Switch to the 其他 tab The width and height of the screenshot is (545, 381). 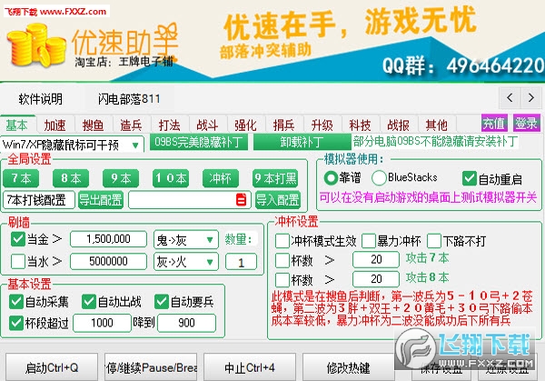click(x=436, y=125)
